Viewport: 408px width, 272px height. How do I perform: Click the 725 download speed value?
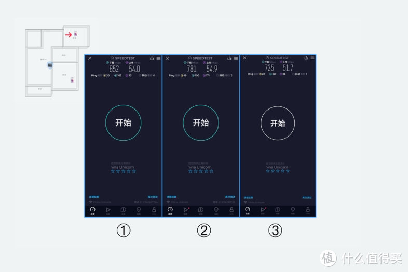(x=269, y=68)
